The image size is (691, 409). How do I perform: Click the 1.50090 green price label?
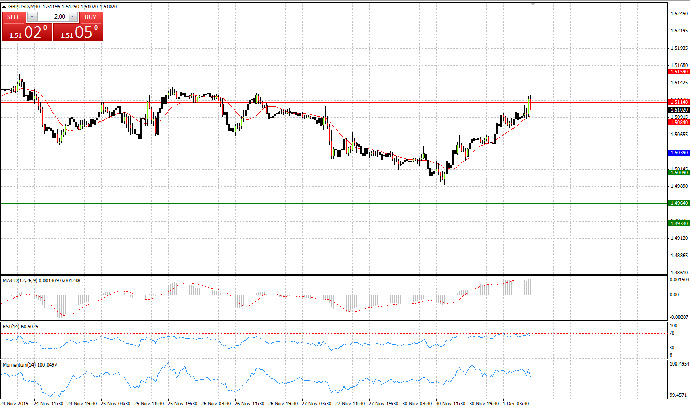pyautogui.click(x=679, y=172)
